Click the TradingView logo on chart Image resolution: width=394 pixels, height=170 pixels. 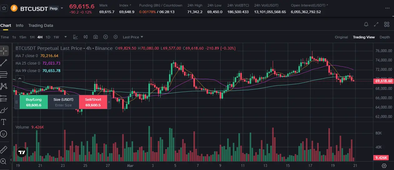tap(22, 152)
